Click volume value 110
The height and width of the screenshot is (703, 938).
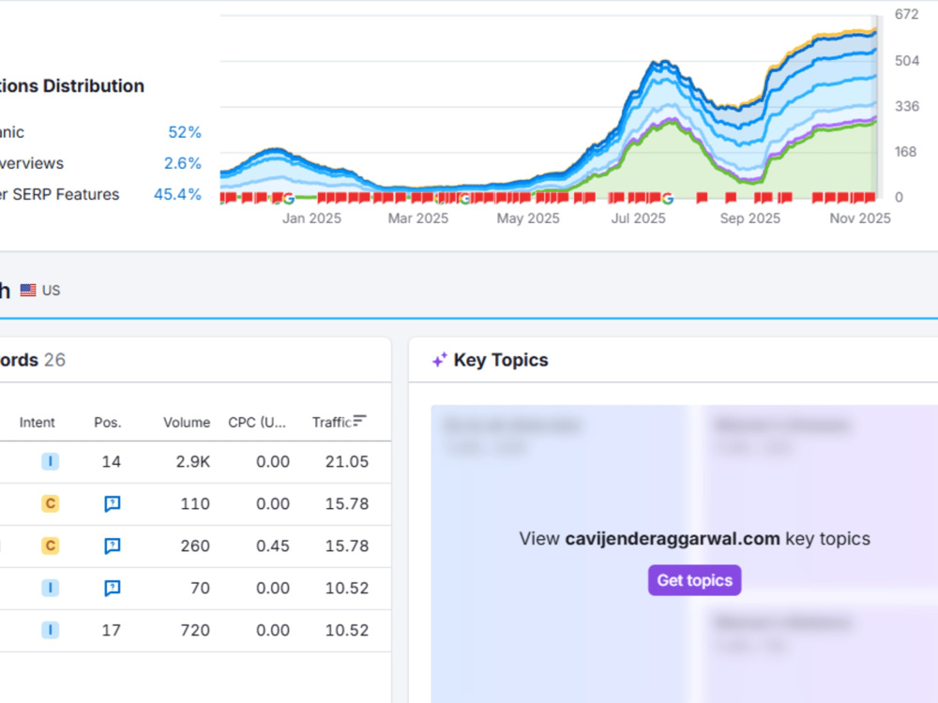195,504
